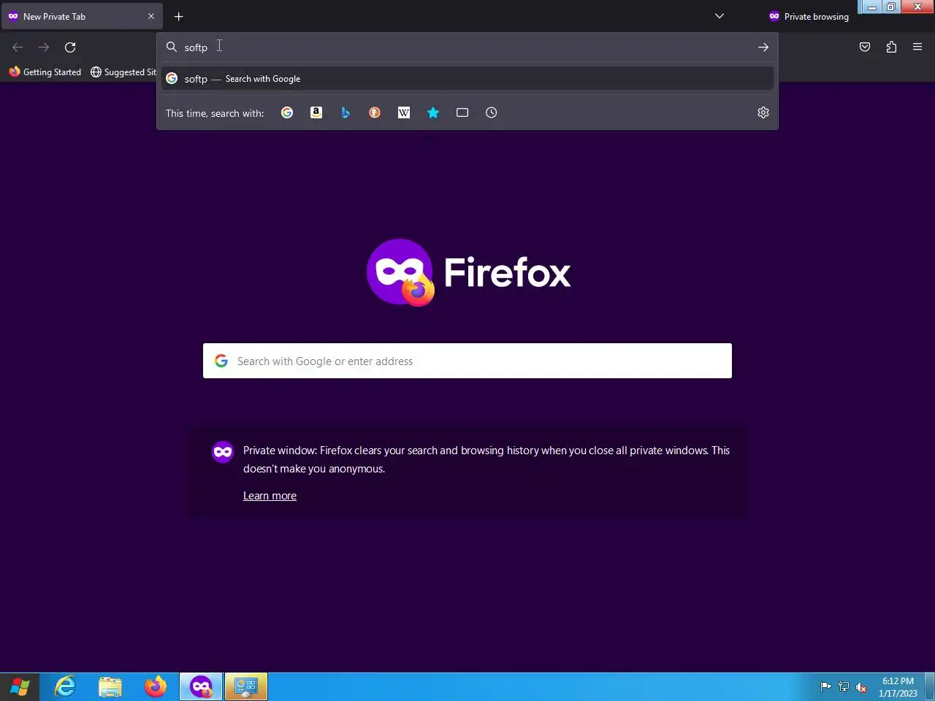This screenshot has width=935, height=701.
Task: Open Action Center flag tray icon
Action: pos(825,686)
